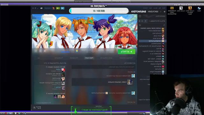Click the profile avatar in title bar
This screenshot has width=204, height=115.
pyautogui.click(x=54, y=8)
